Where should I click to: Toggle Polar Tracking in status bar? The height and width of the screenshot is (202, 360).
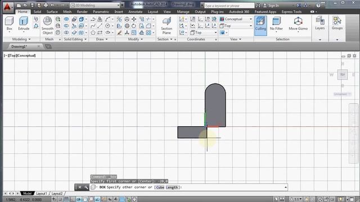tap(79, 199)
